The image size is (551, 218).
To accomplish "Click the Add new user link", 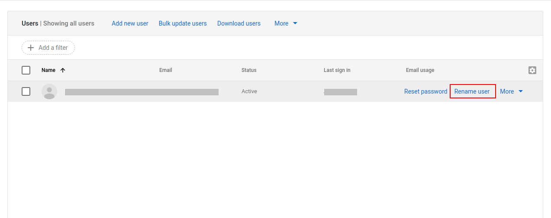I will pyautogui.click(x=130, y=23).
